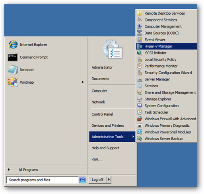Image resolution: width=204 pixels, height=194 pixels.
Task: Click the Event Viewer icon
Action: (140, 40)
